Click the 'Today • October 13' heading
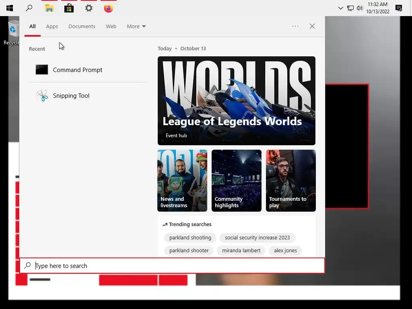The image size is (412, 309). pyautogui.click(x=181, y=49)
